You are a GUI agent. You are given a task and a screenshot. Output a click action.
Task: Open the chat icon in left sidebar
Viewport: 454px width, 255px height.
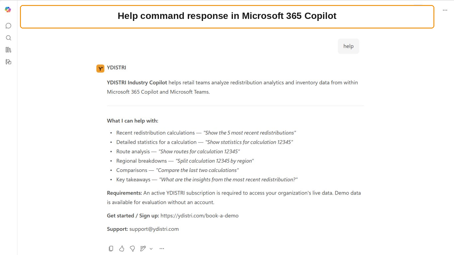(9, 26)
